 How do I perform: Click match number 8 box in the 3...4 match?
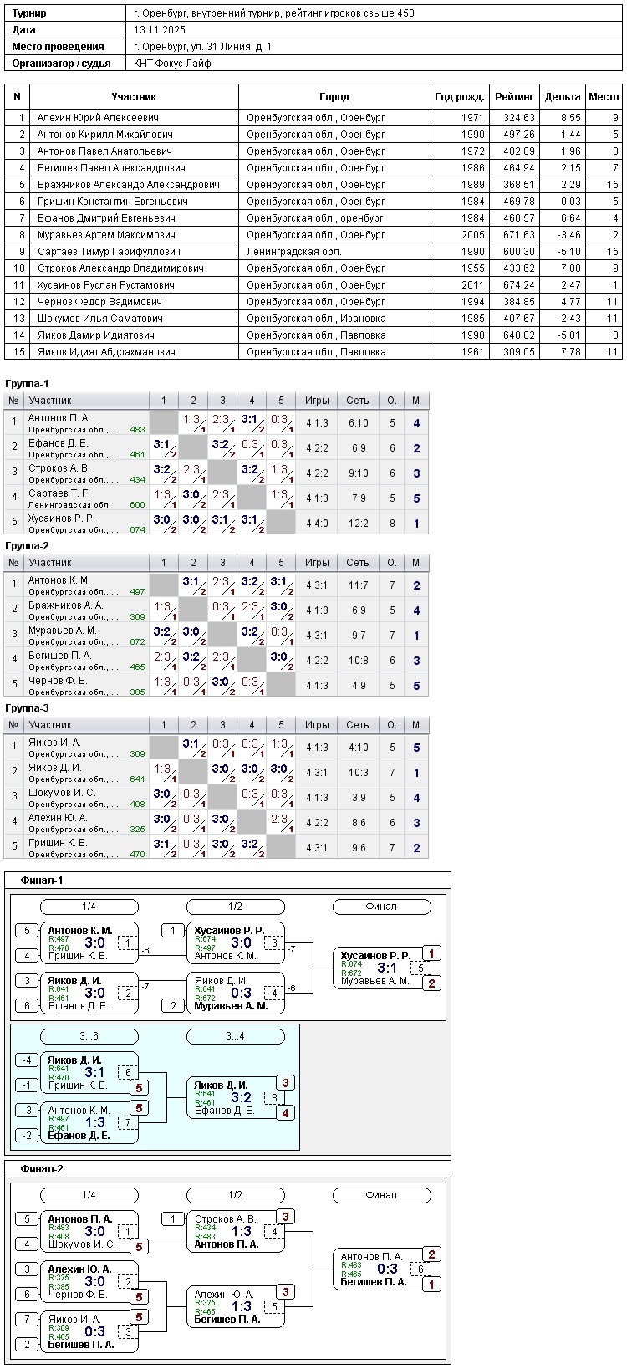tap(273, 1098)
